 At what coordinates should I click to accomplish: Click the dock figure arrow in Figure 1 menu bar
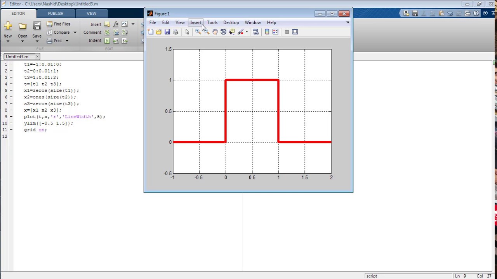(x=348, y=22)
